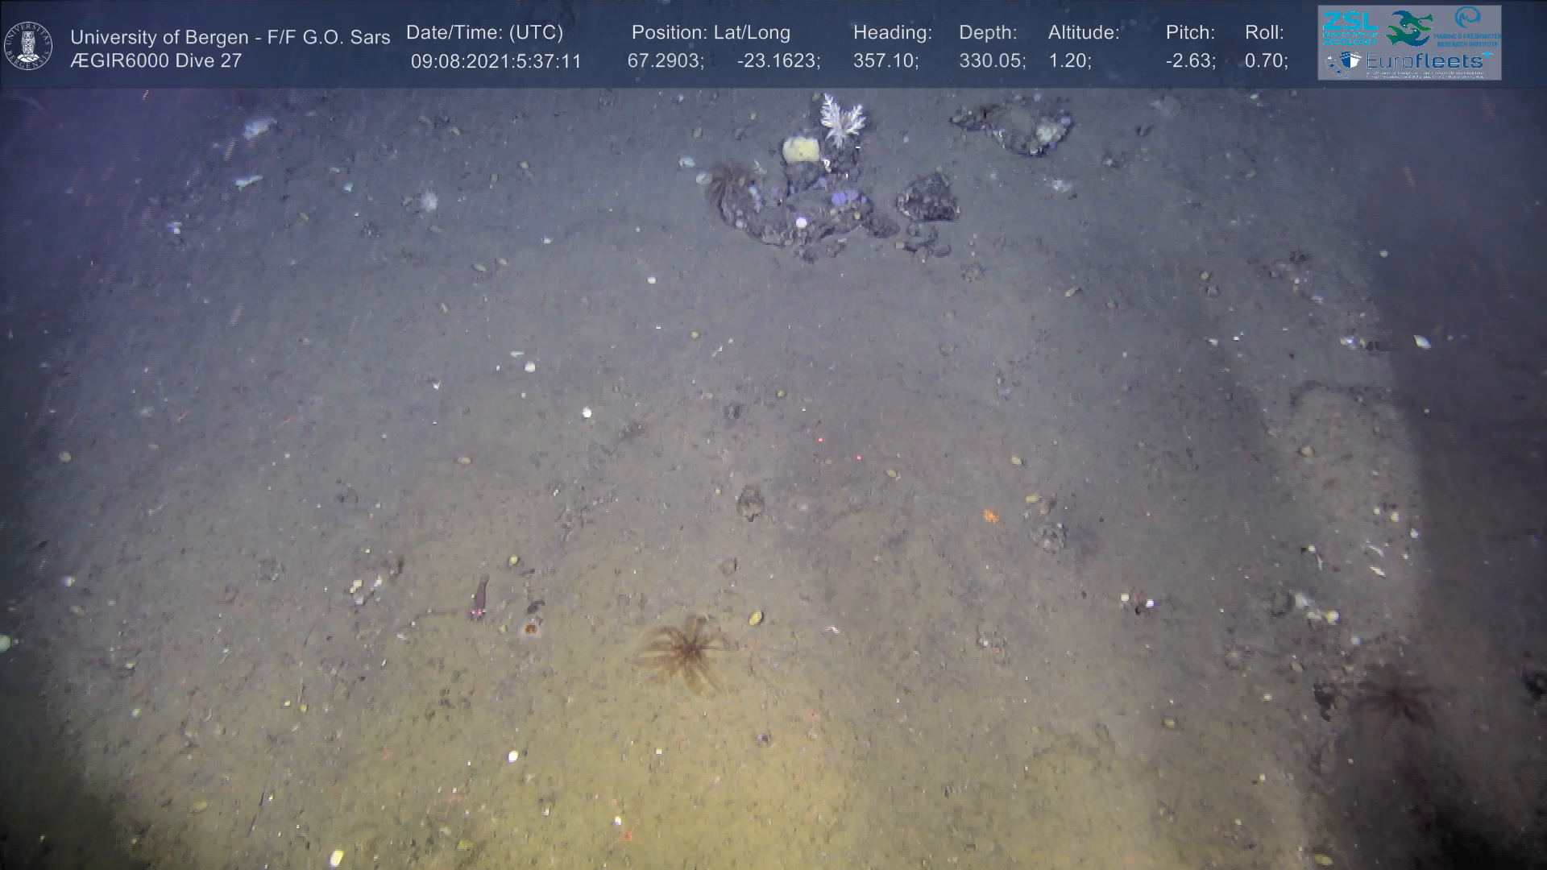Click the ÆGIR6000 Dive 27 label
The height and width of the screenshot is (870, 1547).
tap(156, 61)
